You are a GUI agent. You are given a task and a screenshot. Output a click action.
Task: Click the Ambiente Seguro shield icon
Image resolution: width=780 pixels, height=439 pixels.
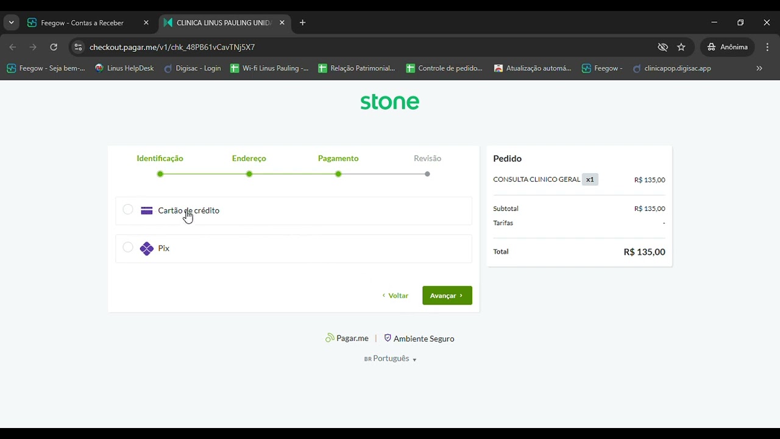point(388,338)
